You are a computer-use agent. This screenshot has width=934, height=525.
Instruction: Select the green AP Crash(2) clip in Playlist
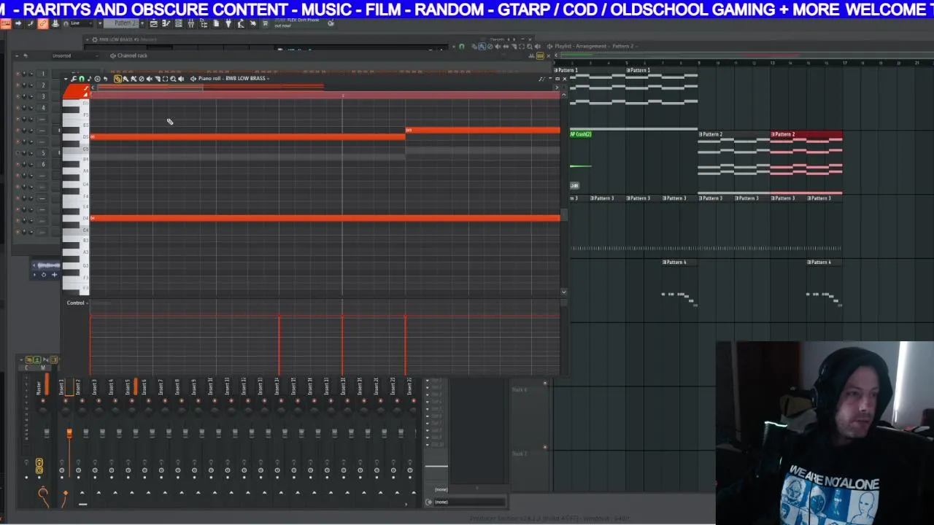coord(581,134)
